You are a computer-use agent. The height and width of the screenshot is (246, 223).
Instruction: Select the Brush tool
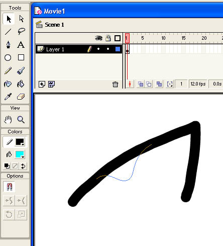click(x=21, y=70)
